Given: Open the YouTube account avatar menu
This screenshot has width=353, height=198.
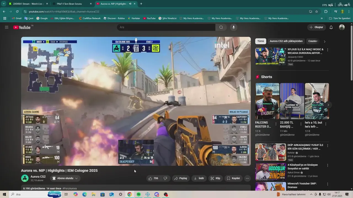Looking at the screenshot, I should [x=342, y=27].
